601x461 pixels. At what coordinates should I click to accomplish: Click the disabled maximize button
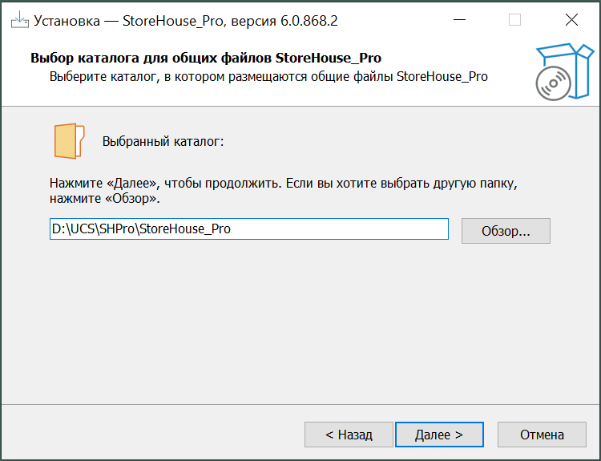514,20
